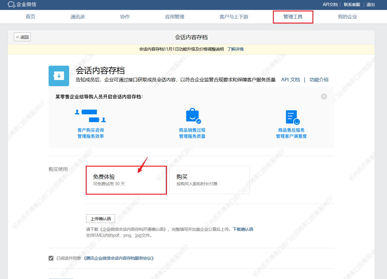Uncheck the 已阅读并同意 agreement checkbox

pyautogui.click(x=51, y=258)
